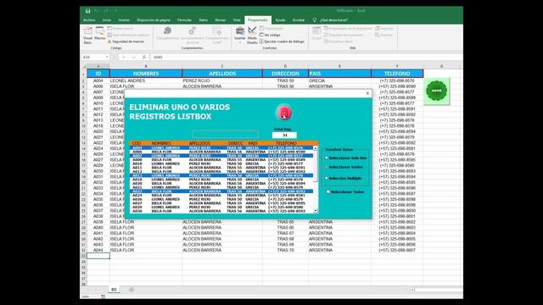Click the Total Reg field showing 31
Viewport: 543px width, 305px height.
284,136
